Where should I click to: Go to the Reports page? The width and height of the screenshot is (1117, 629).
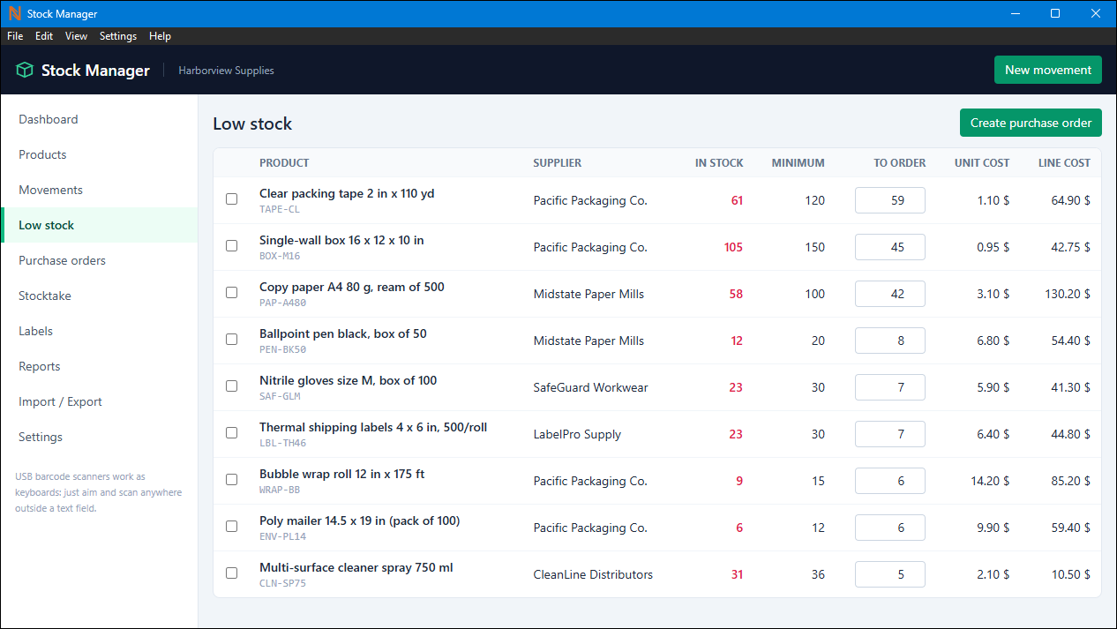click(x=99, y=366)
